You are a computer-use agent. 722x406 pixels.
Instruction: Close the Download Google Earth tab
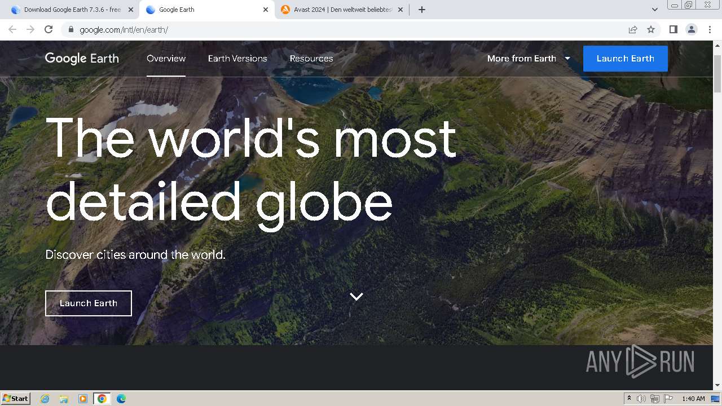[x=131, y=10]
